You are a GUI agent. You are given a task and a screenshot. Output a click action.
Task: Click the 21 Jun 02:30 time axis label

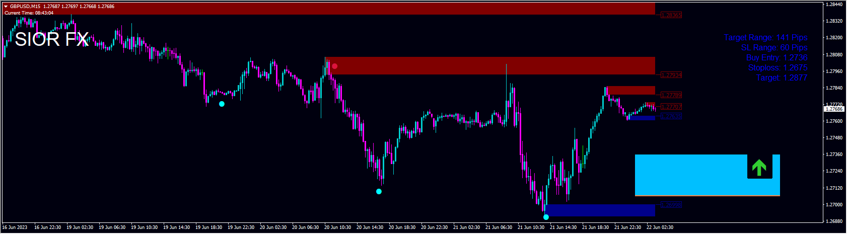[466, 227]
